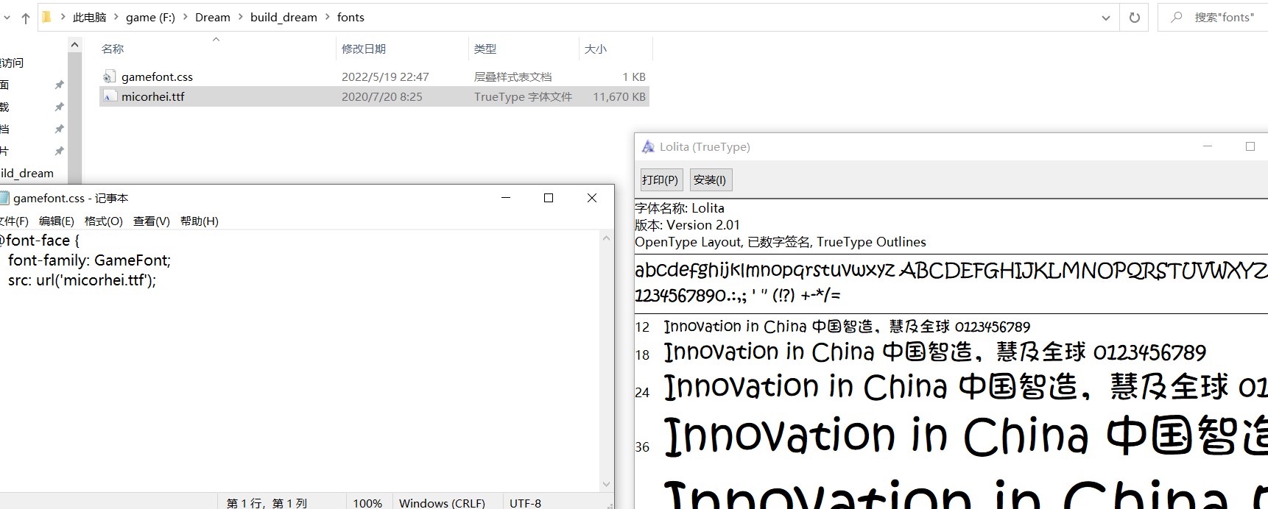Viewport: 1268px width, 509px height.
Task: Open the recent locations dropdown arrow
Action: pos(7,18)
